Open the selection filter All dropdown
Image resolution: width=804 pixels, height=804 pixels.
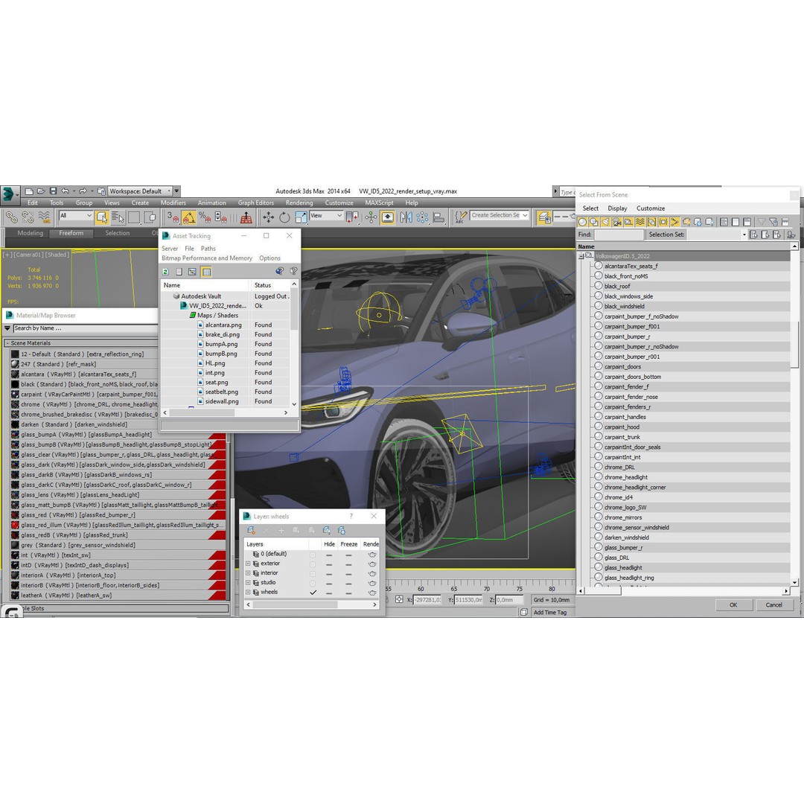click(75, 216)
